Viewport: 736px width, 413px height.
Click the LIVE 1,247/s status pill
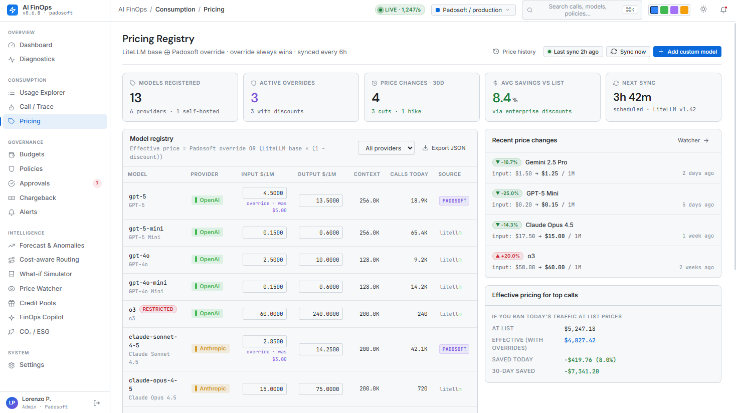pyautogui.click(x=400, y=10)
